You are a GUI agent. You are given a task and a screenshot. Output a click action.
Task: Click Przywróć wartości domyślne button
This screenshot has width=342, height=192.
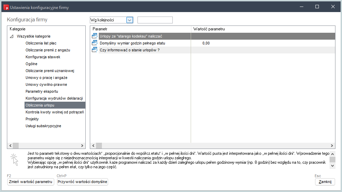83,182
